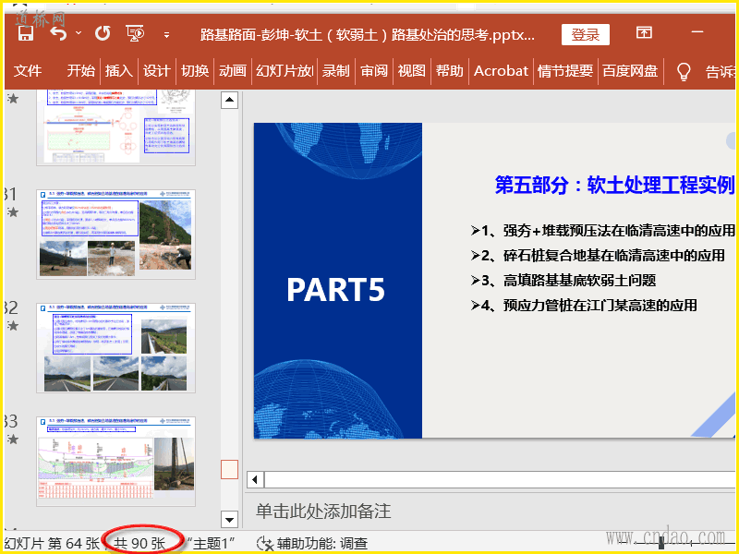Select slide thumbnail with roadside construction photos
Image resolution: width=739 pixels, height=554 pixels.
pyautogui.click(x=115, y=235)
